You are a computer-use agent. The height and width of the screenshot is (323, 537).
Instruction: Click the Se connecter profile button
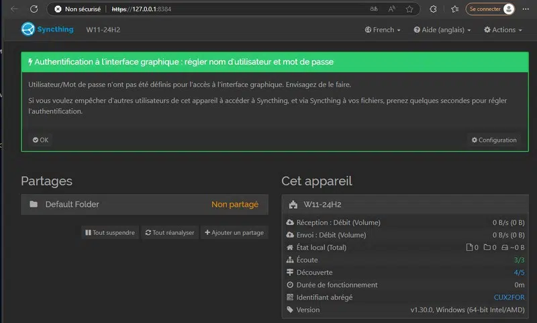(490, 9)
